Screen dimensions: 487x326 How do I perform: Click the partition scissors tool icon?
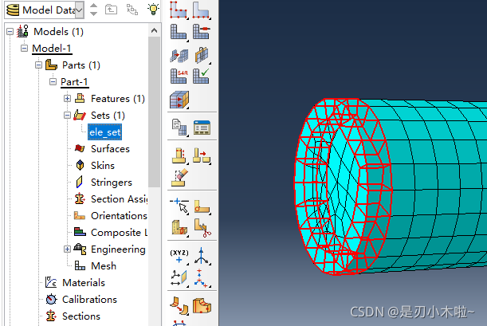coord(202,229)
